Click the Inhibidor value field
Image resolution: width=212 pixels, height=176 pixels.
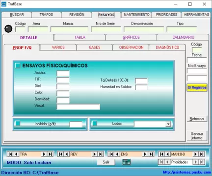click(76, 124)
